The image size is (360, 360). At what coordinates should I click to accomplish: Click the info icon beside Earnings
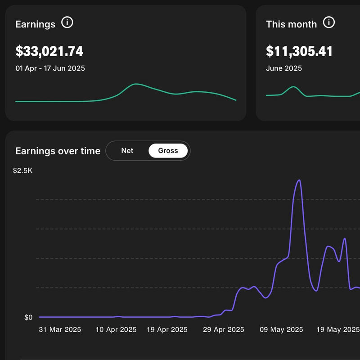tap(67, 22)
